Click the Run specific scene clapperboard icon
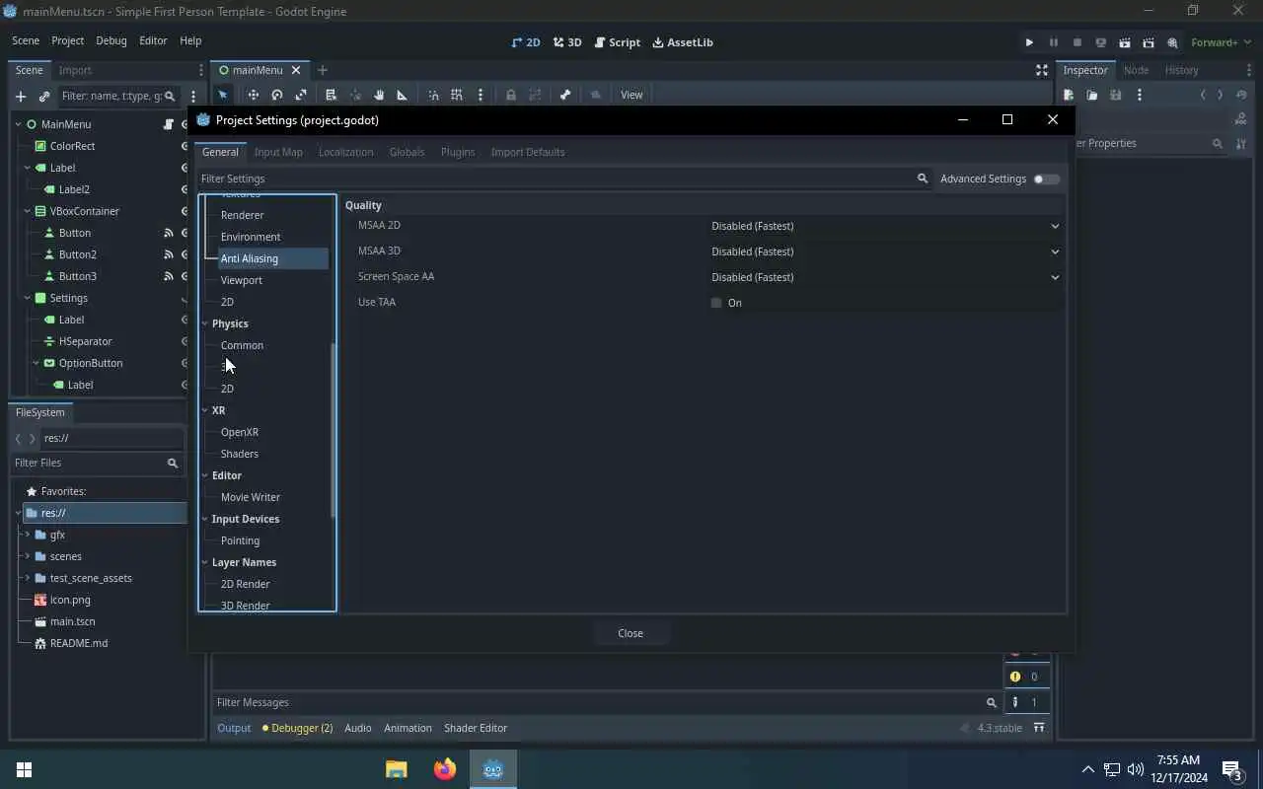Screen dimensions: 1263x789 [1148, 42]
